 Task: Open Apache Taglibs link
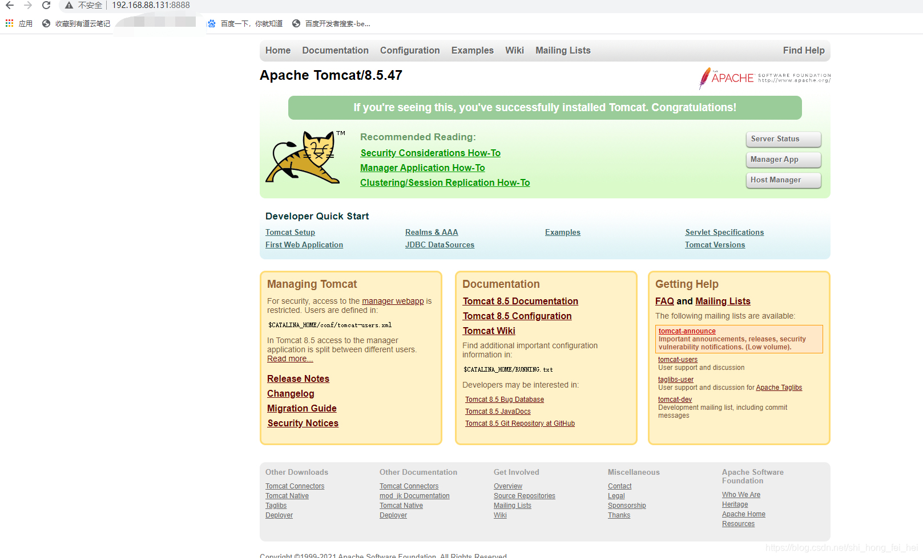(x=779, y=388)
